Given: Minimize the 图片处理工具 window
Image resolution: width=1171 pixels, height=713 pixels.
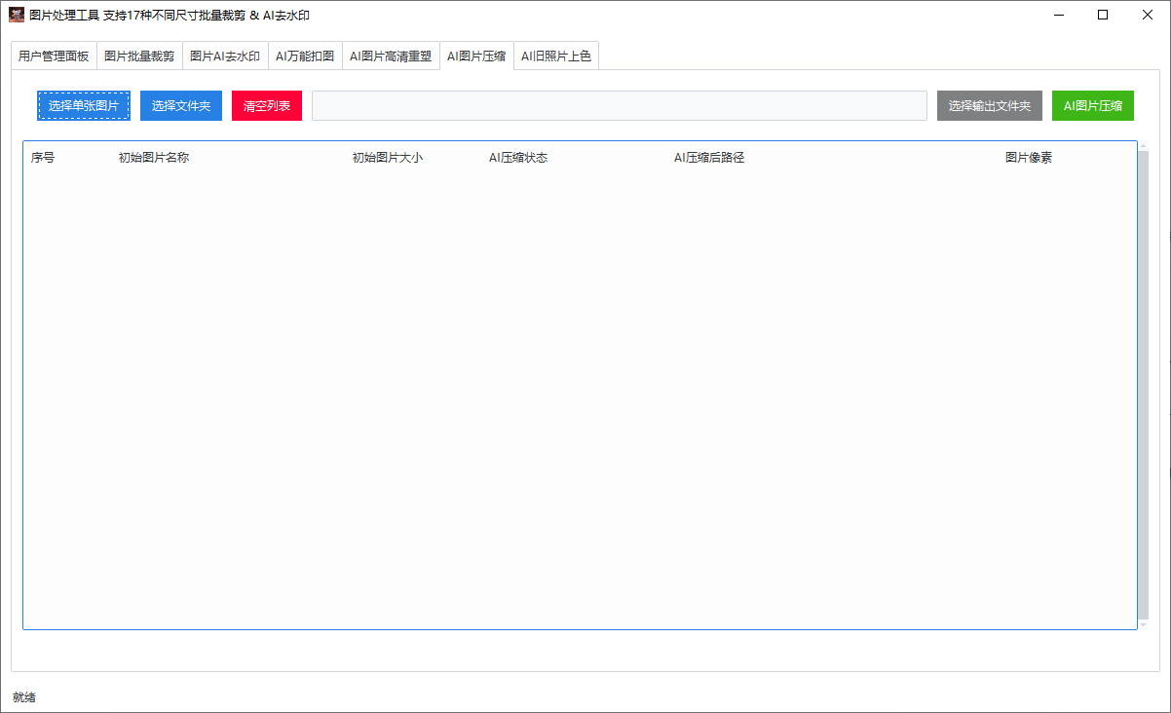Looking at the screenshot, I should pos(1058,15).
